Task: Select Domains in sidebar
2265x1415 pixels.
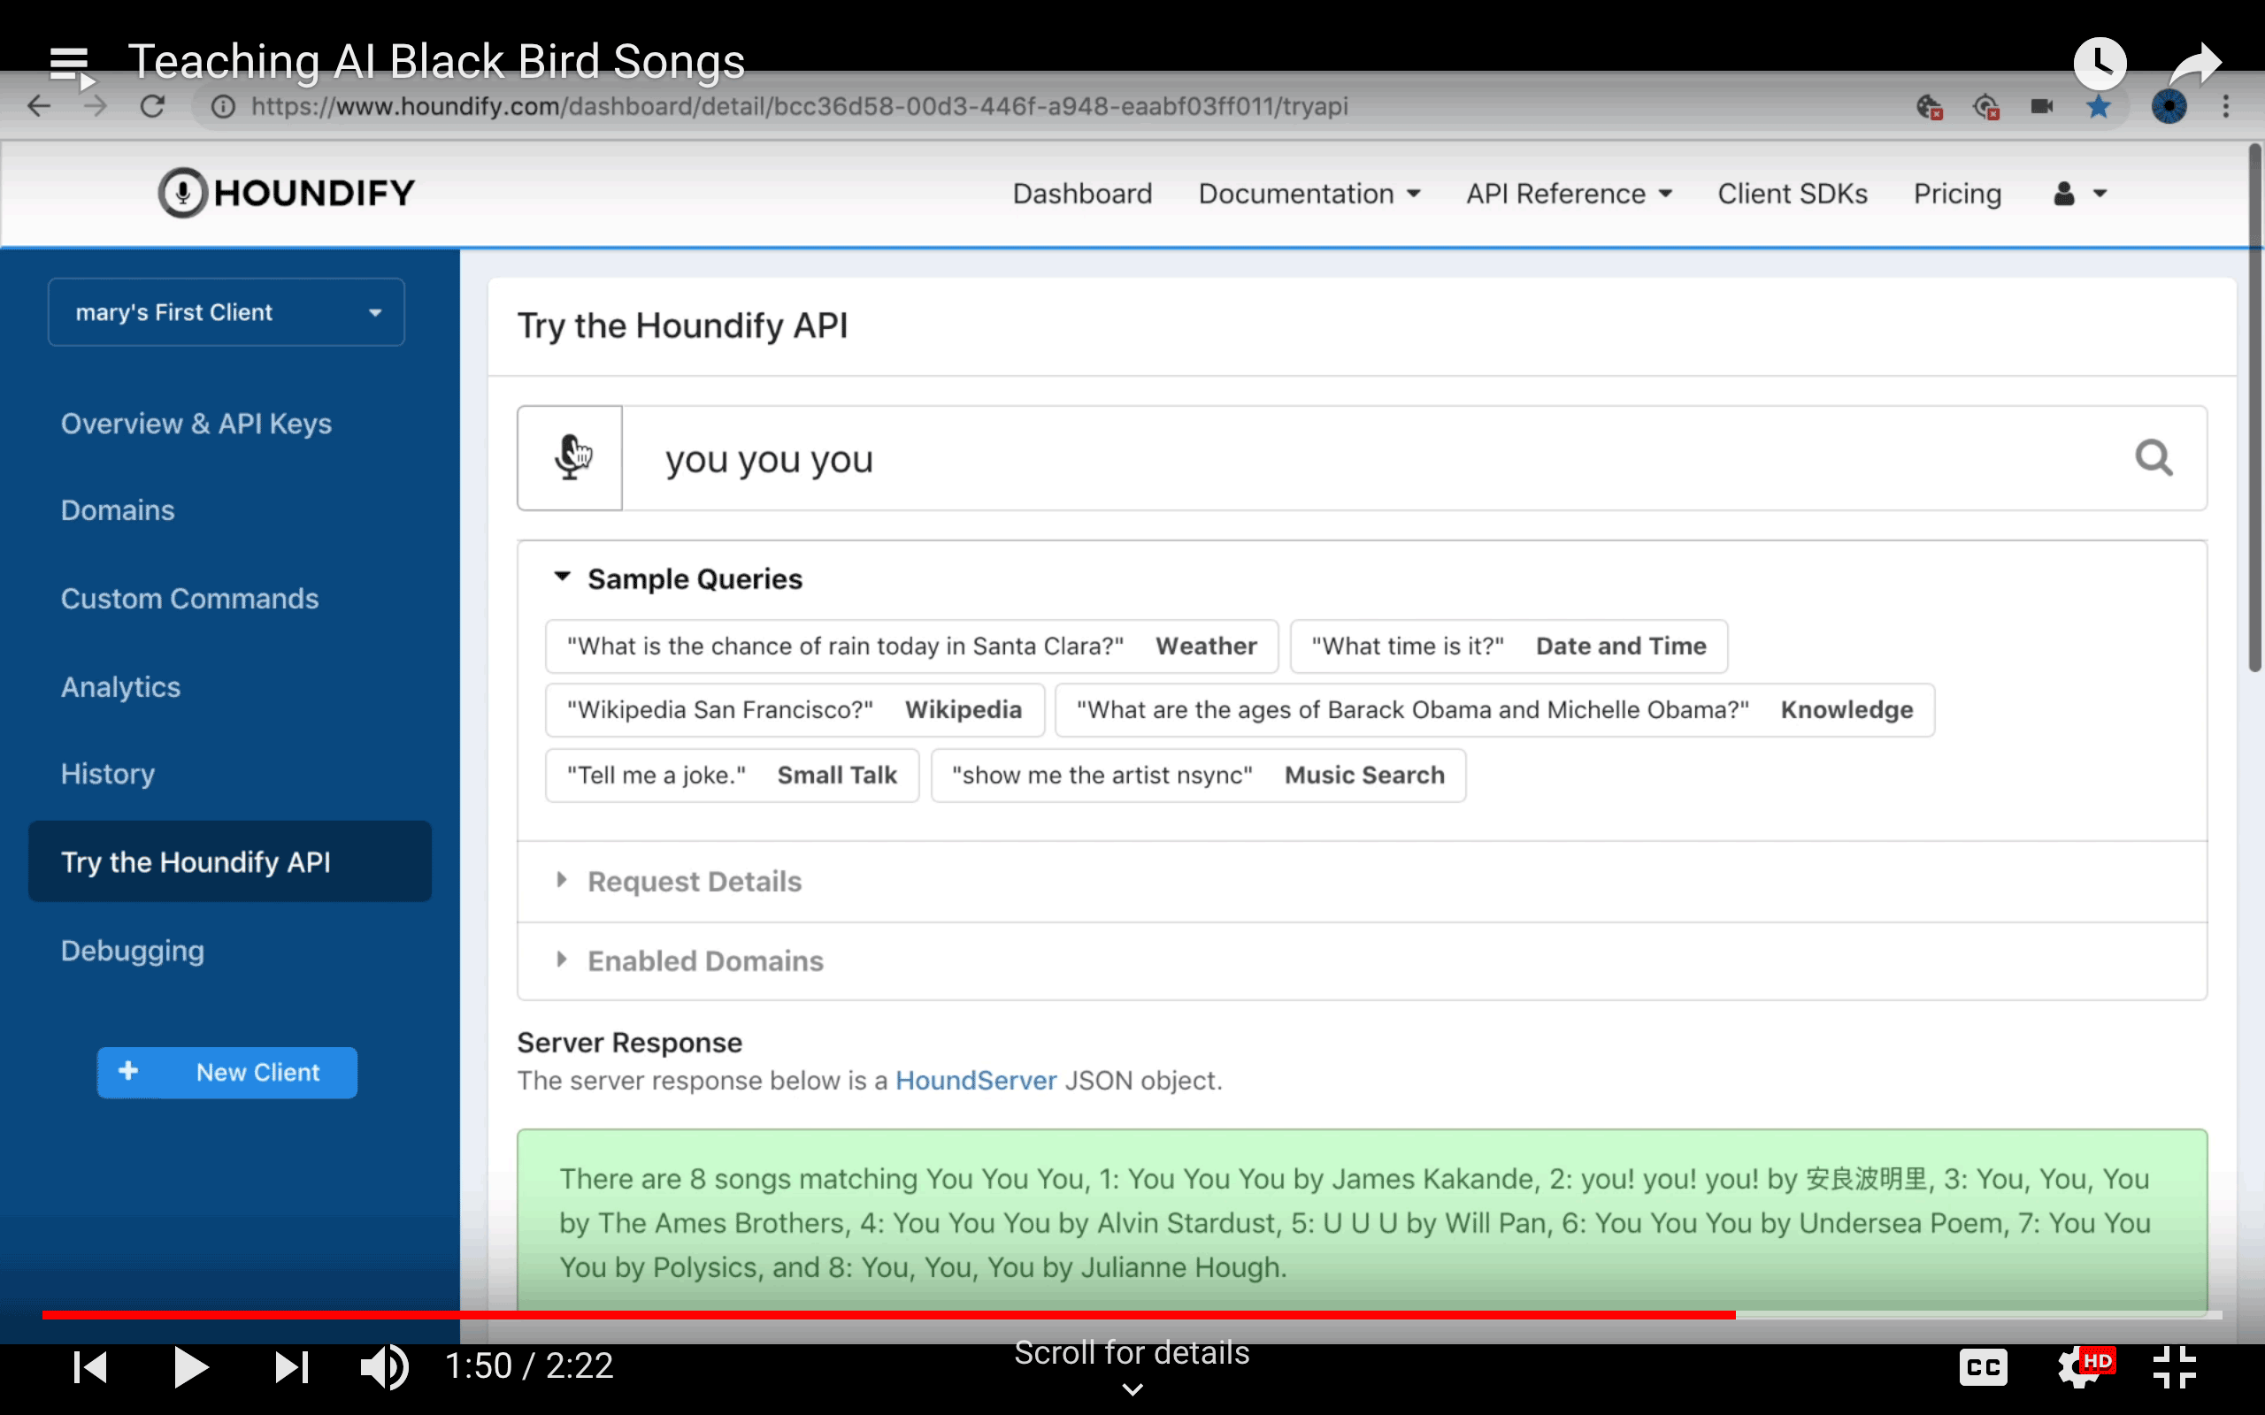Action: 117,510
